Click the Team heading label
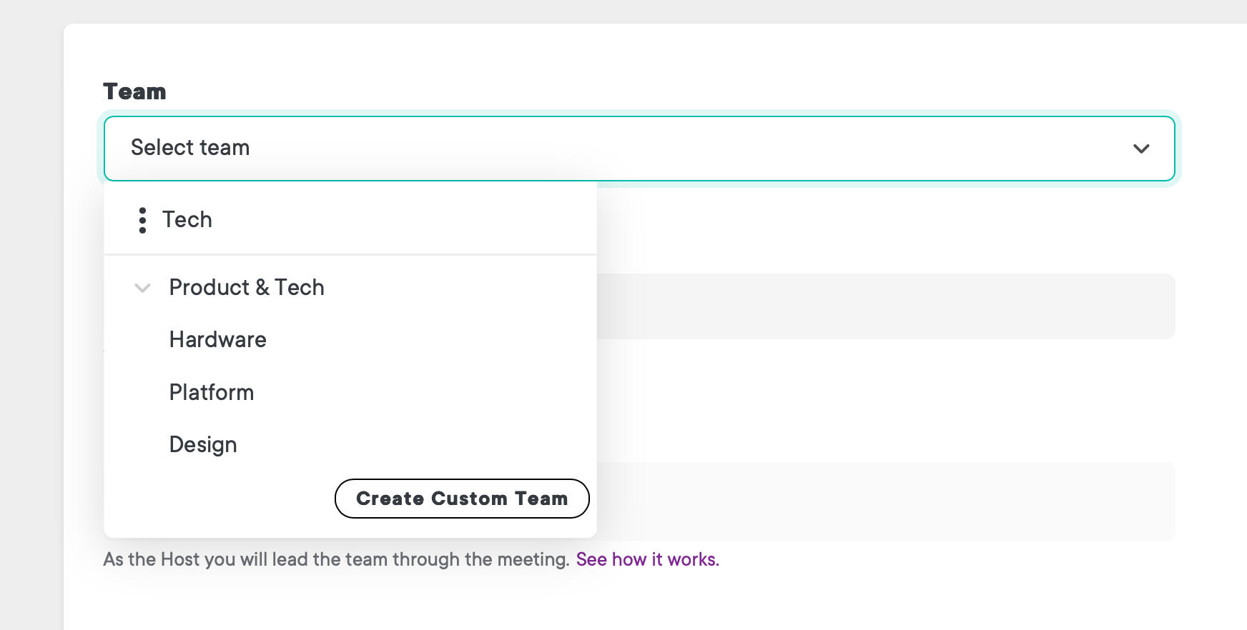This screenshot has width=1247, height=630. click(x=134, y=91)
